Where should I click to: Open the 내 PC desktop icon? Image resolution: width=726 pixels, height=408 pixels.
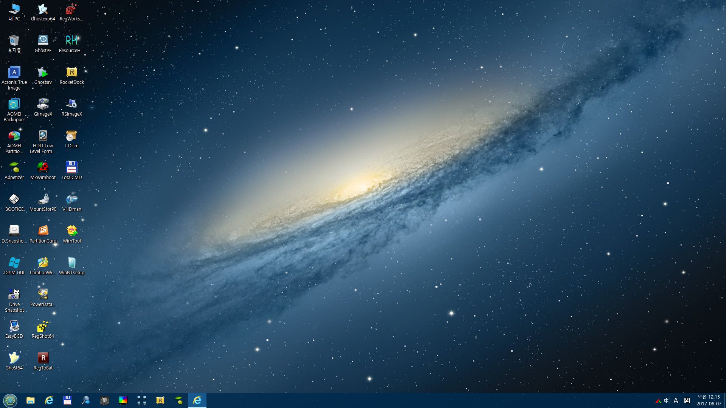coord(14,12)
